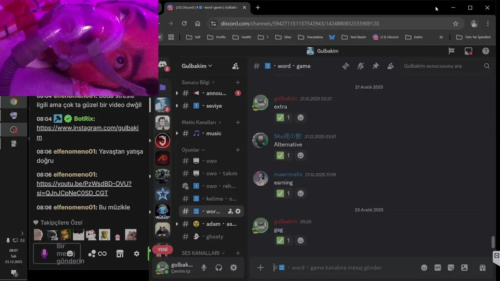Mute microphone in Discord user panel

click(204, 267)
